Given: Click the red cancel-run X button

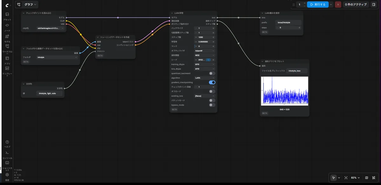Looking at the screenshot, I should point(338,4).
